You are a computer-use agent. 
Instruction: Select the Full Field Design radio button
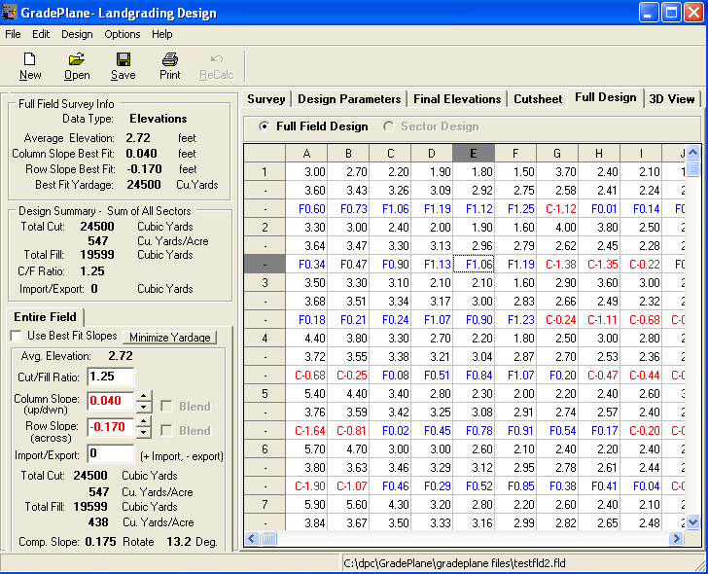pyautogui.click(x=264, y=126)
